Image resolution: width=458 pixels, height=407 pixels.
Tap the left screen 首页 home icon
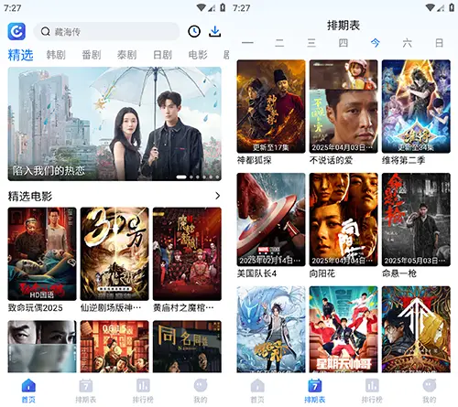[28, 385]
